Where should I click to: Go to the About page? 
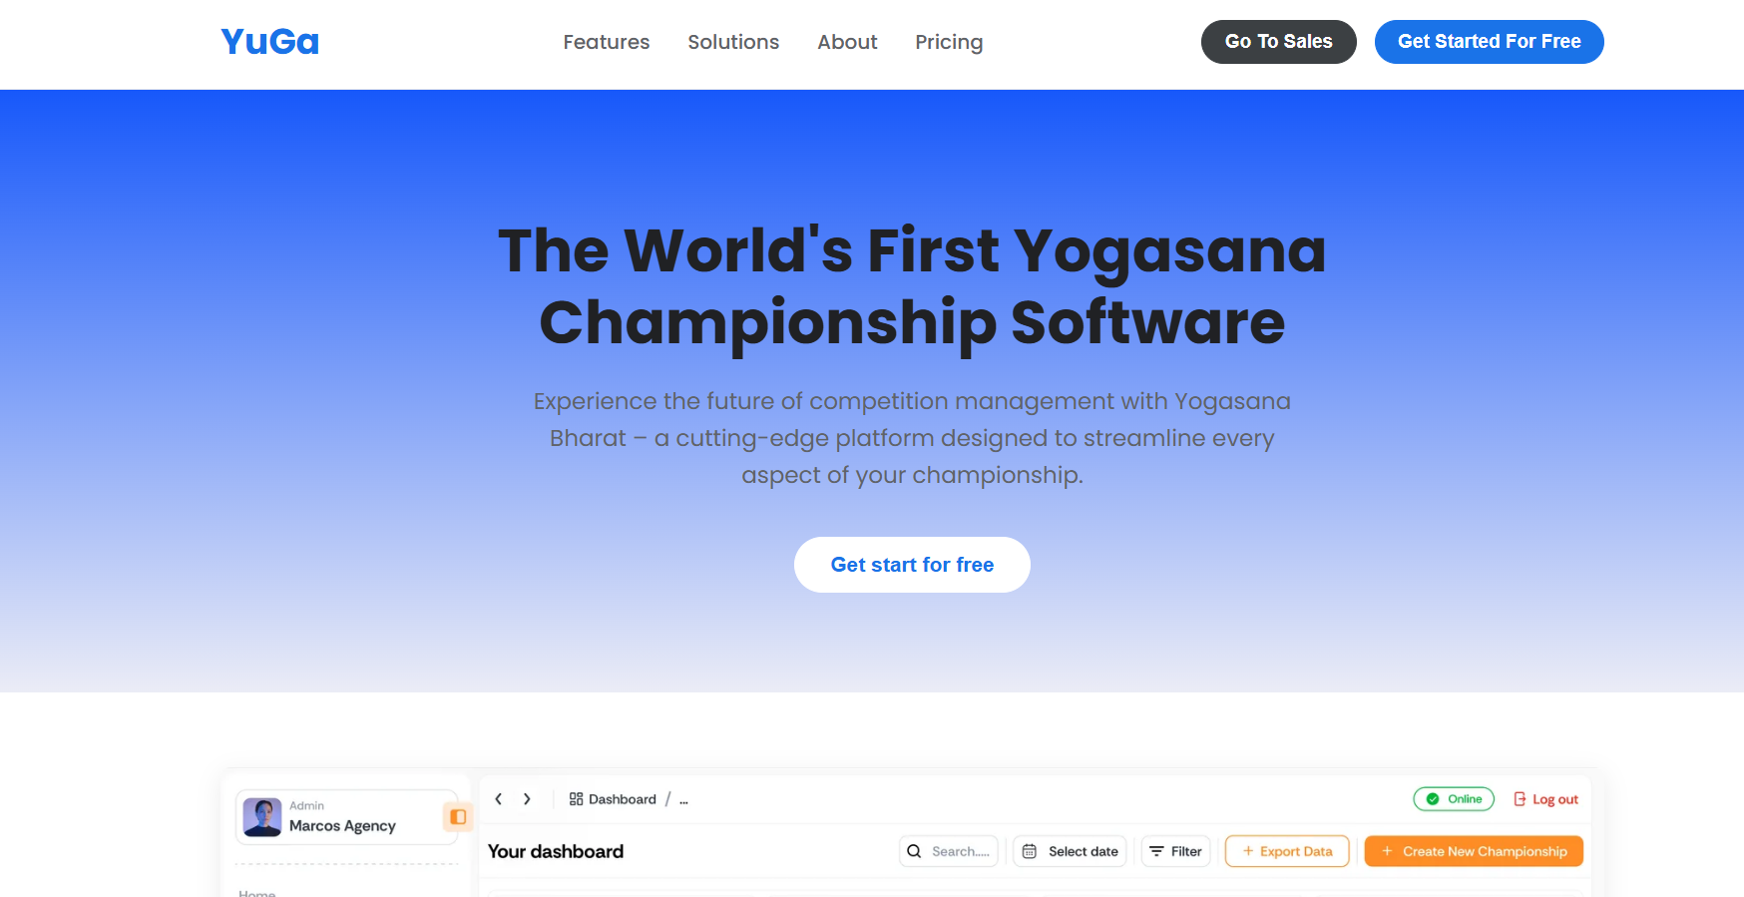(847, 42)
